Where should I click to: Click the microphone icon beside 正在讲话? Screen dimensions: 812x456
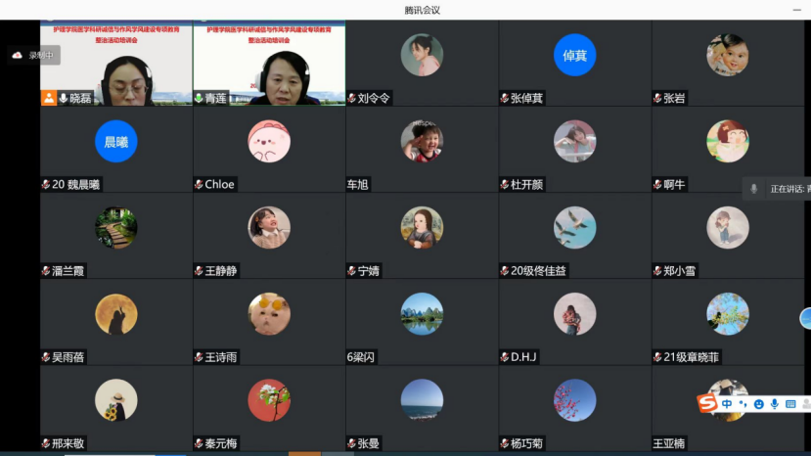click(753, 189)
